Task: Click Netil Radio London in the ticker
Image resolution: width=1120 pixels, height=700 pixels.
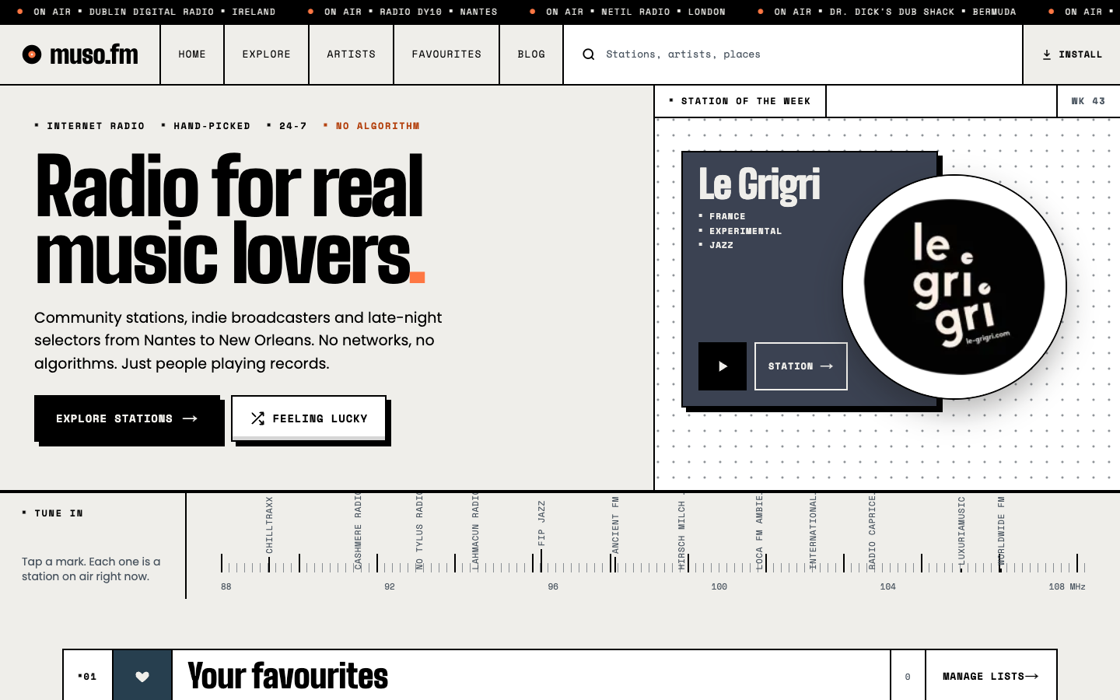Action: [x=627, y=12]
